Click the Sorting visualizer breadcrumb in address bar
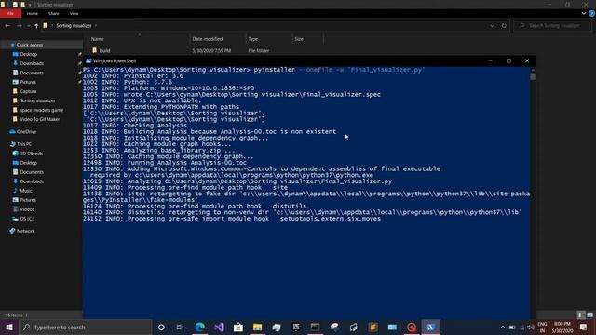The width and height of the screenshot is (596, 335). [74, 26]
